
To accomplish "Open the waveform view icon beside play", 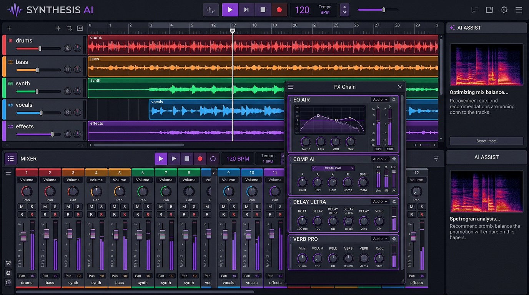I will click(211, 10).
